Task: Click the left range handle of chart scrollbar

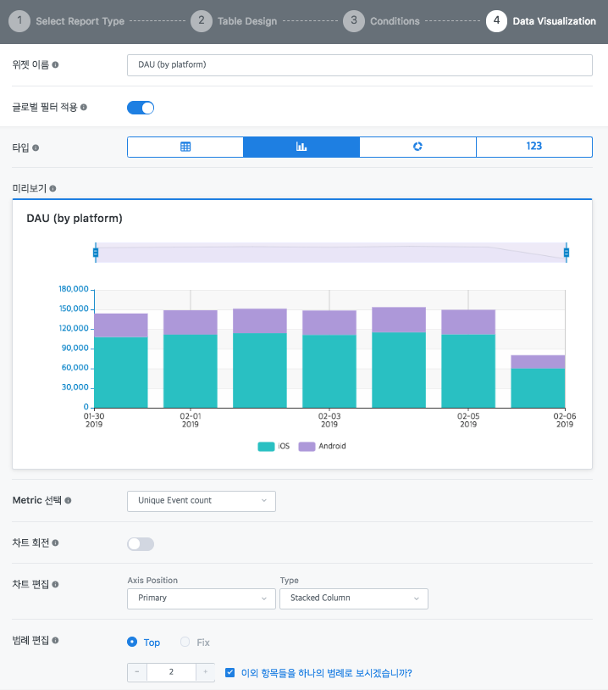Action: (96, 253)
